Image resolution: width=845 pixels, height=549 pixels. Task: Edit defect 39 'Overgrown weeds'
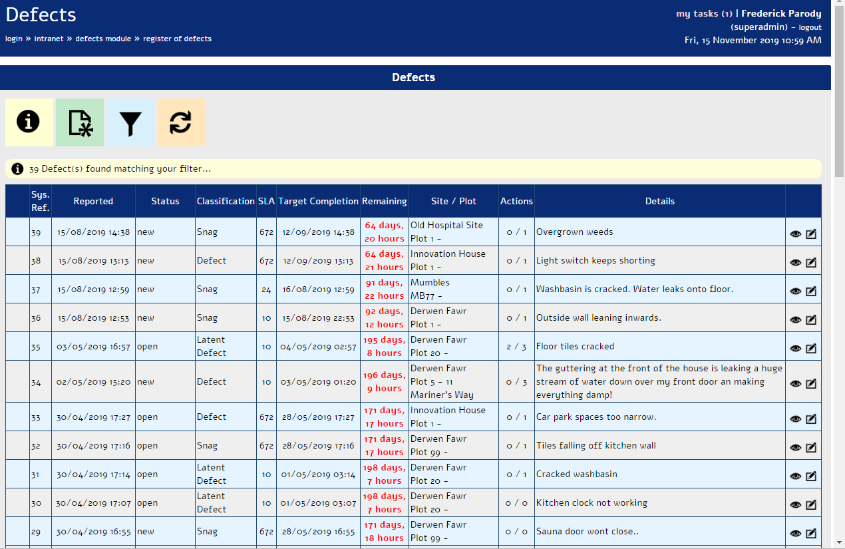pyautogui.click(x=811, y=234)
